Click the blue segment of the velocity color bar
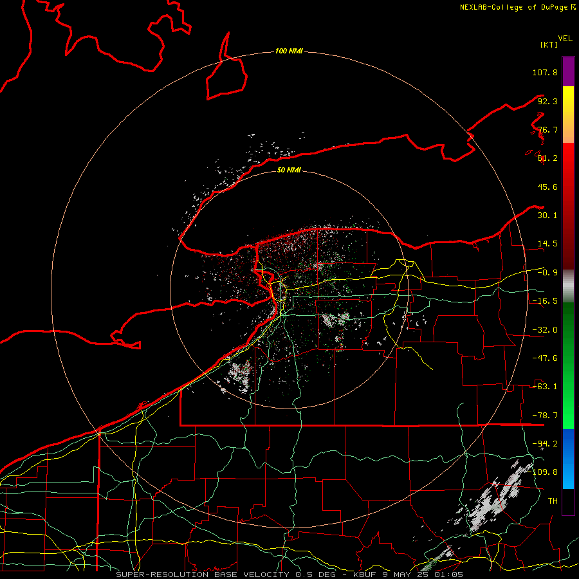The width and height of the screenshot is (579, 579). [x=568, y=459]
